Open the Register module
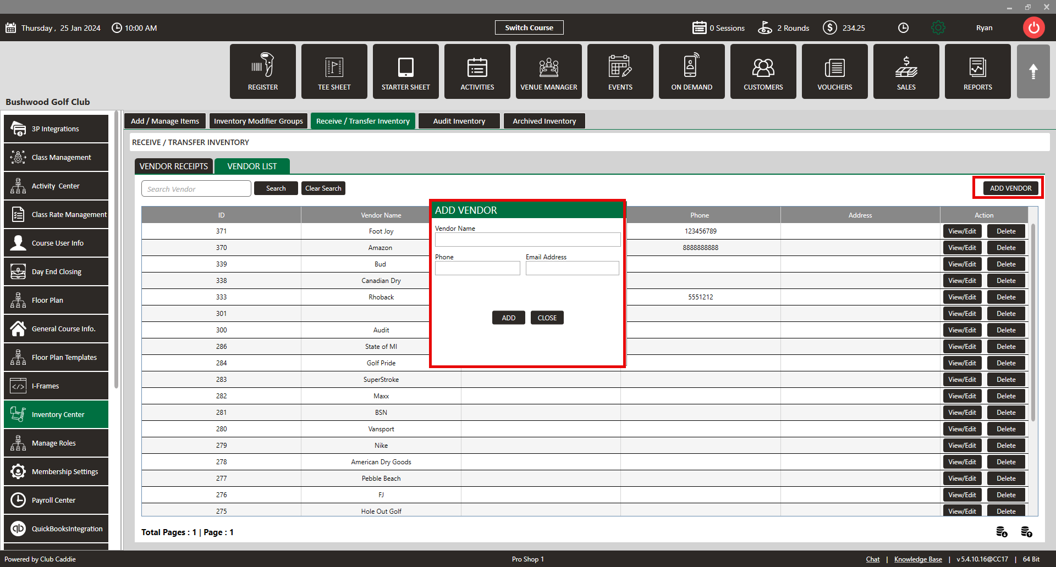The height and width of the screenshot is (567, 1056). click(263, 71)
